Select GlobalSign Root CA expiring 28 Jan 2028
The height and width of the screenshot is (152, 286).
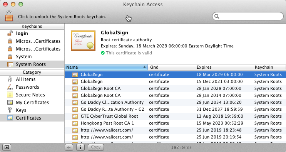click(175, 88)
